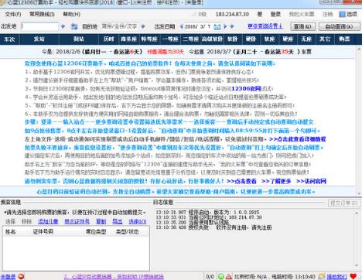This screenshot has height=280, width=362.
Task: Click the 导出 link in the passenger panel
Action: click(x=118, y=221)
